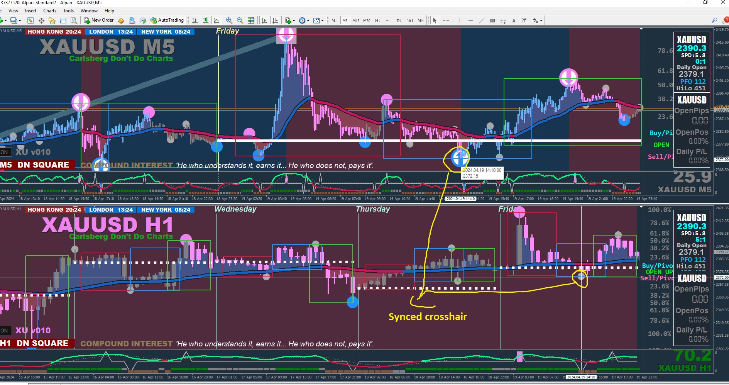Viewport: 729px width, 385px height.
Task: Expand the Periods clock dropdown arrow
Action: [x=308, y=20]
